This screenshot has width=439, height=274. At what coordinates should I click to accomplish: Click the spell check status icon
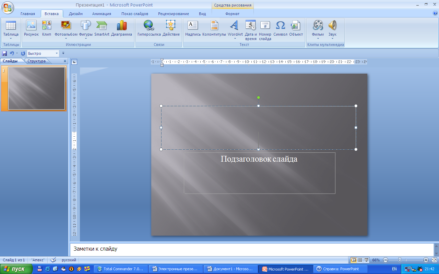[53, 260]
